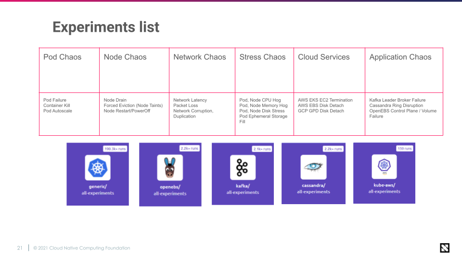Click the Cloud Services column header

(323, 57)
